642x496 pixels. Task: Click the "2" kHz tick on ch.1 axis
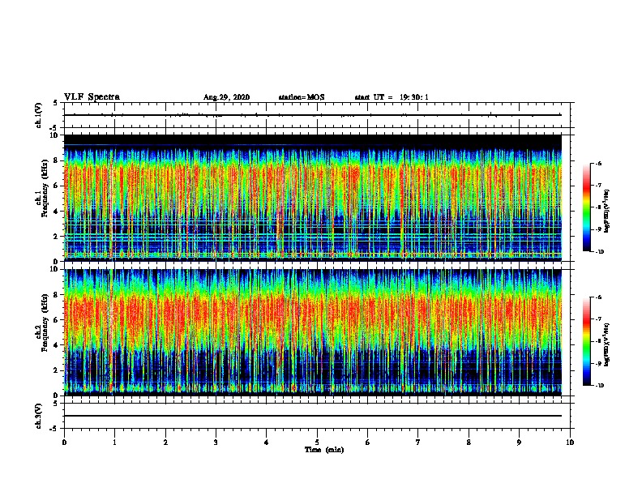(58, 237)
